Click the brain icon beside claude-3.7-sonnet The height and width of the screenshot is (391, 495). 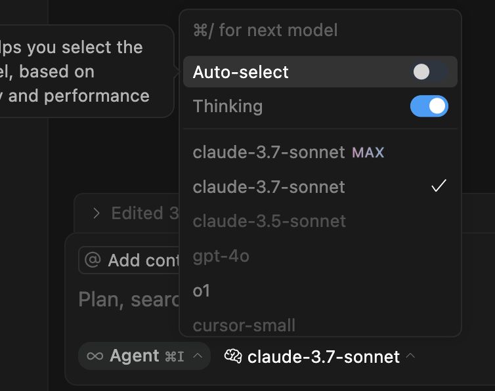[233, 356]
